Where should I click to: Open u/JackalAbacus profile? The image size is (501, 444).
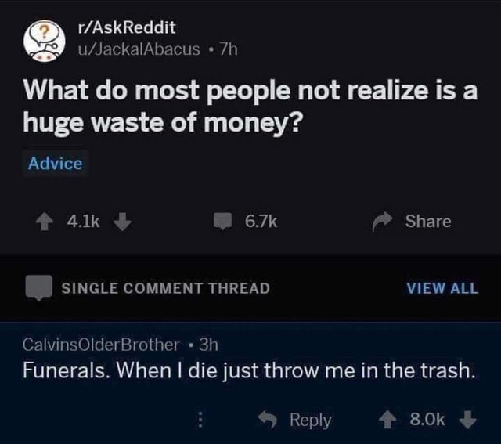pyautogui.click(x=139, y=49)
